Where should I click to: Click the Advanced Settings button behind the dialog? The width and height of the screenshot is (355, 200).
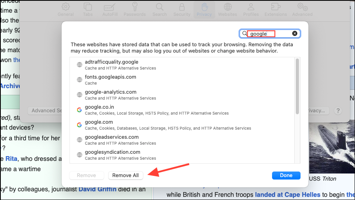pyautogui.click(x=45, y=111)
